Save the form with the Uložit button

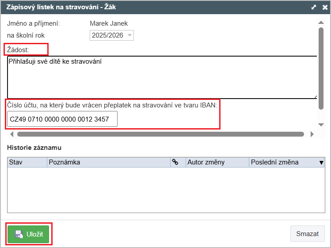[29, 234]
